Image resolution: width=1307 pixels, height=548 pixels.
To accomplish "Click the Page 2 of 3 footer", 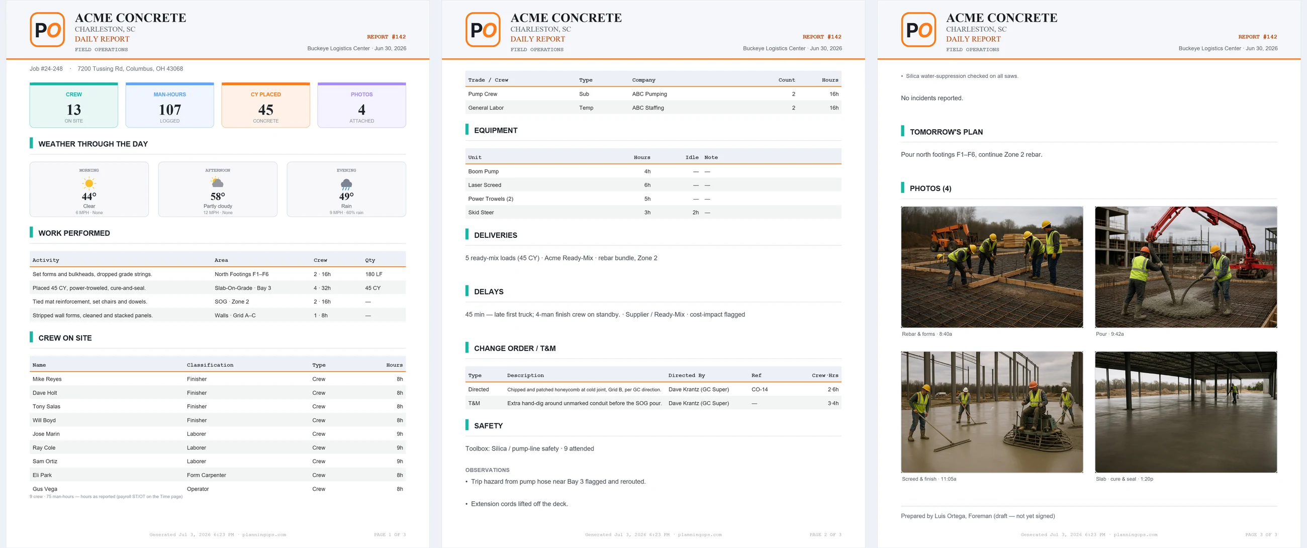I will pyautogui.click(x=825, y=535).
